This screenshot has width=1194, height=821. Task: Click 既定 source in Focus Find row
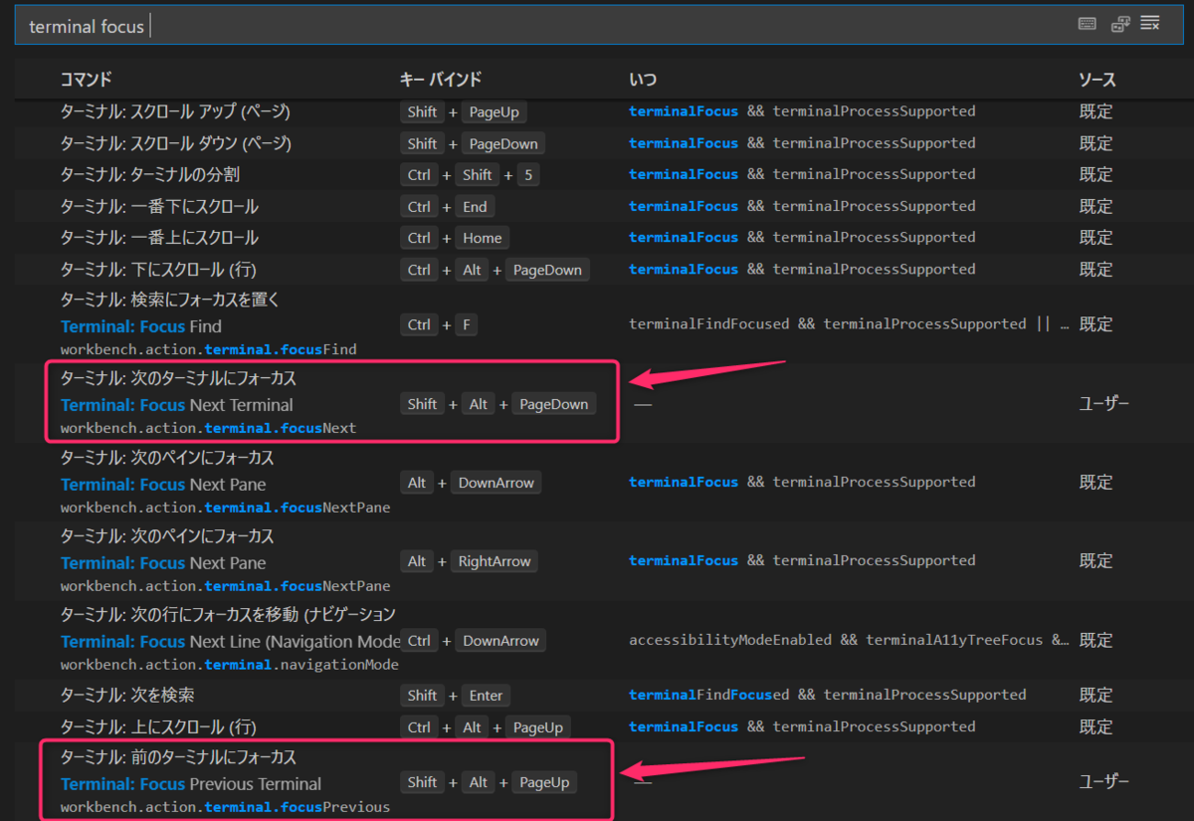1096,324
